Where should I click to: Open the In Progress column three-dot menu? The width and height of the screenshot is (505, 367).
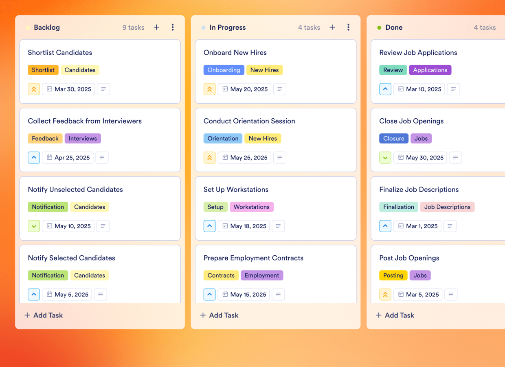pos(348,27)
